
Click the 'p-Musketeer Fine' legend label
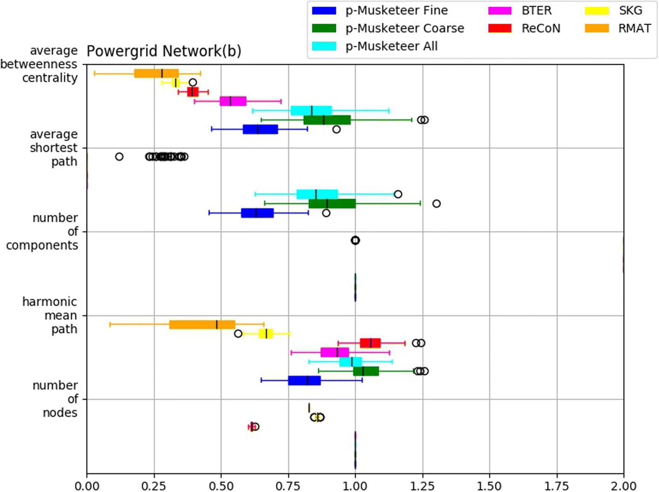point(396,11)
